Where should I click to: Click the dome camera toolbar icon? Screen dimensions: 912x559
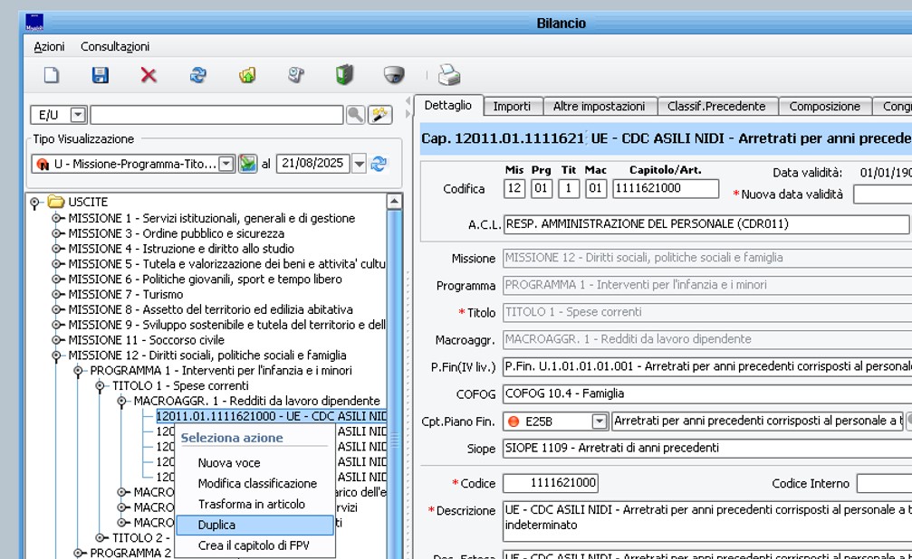coord(393,76)
